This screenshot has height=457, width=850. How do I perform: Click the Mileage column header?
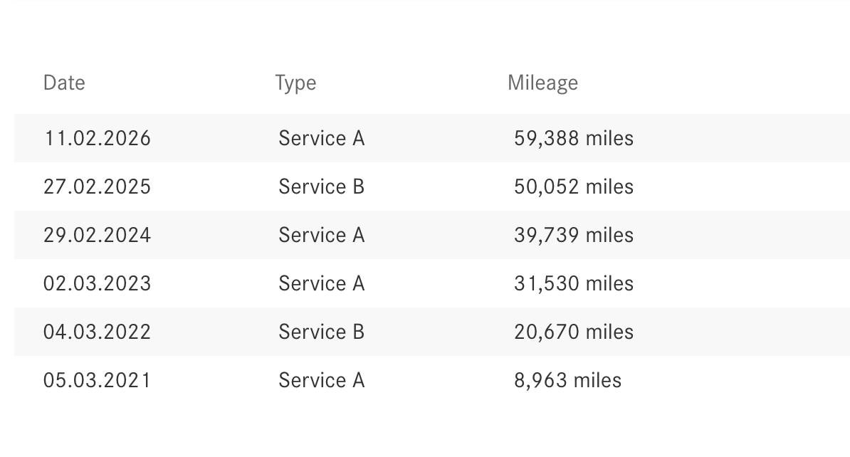542,83
